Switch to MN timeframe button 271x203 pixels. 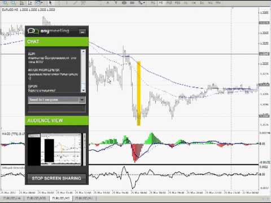(x=218, y=3)
